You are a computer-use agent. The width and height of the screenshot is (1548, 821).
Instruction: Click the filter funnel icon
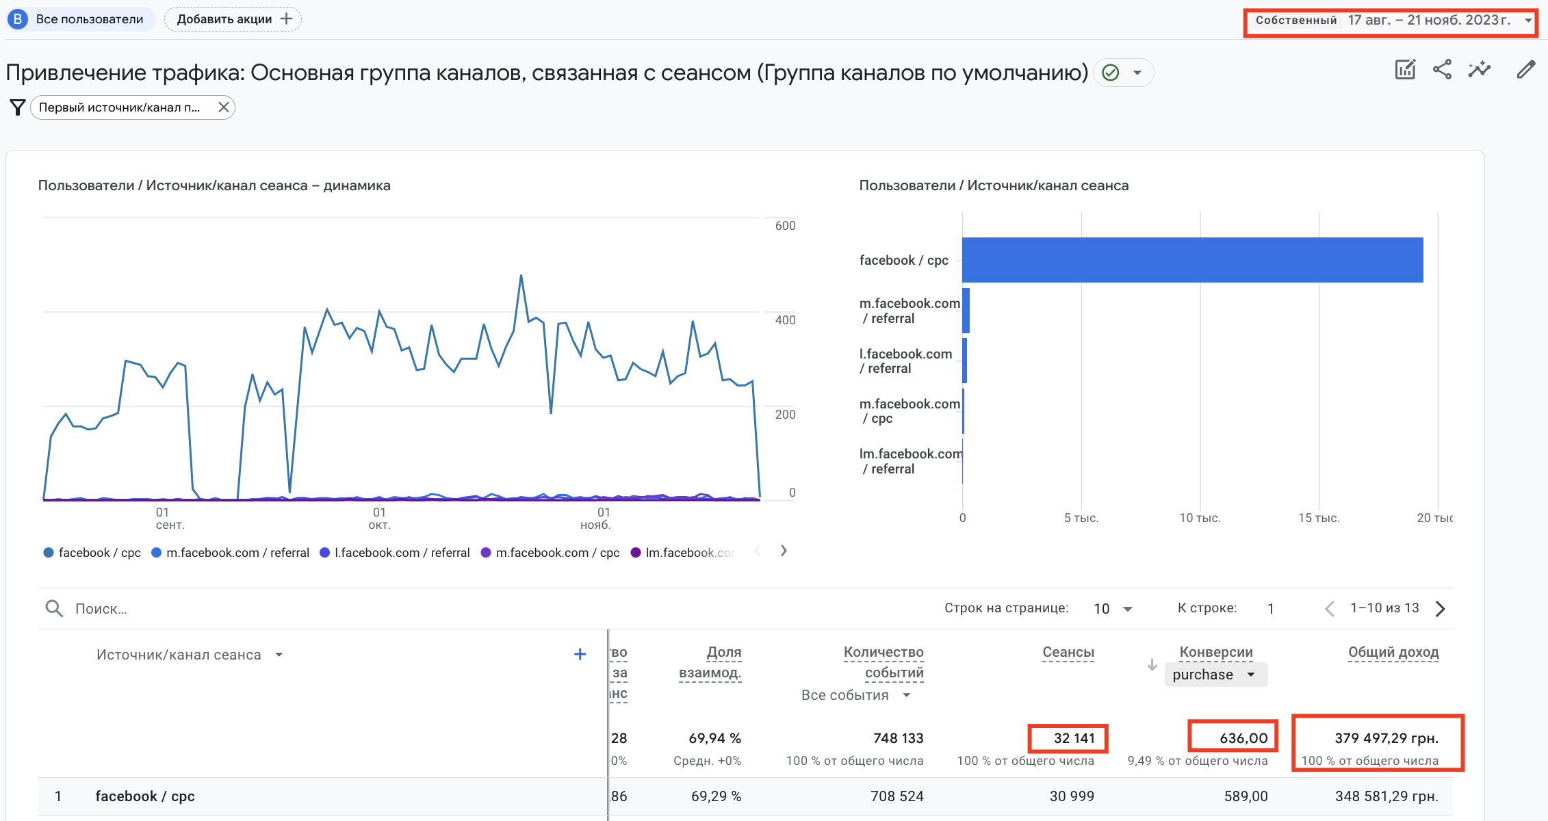[x=18, y=107]
